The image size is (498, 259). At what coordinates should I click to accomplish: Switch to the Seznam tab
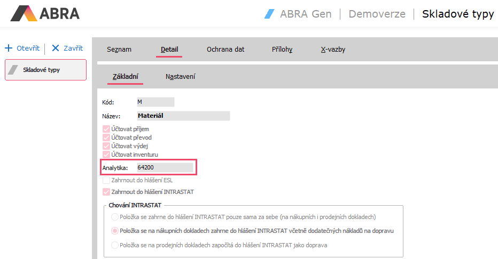119,50
